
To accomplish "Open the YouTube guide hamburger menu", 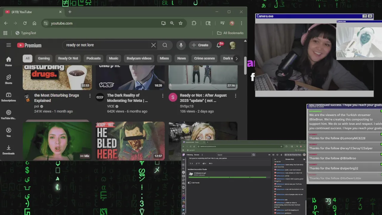I will (9, 45).
